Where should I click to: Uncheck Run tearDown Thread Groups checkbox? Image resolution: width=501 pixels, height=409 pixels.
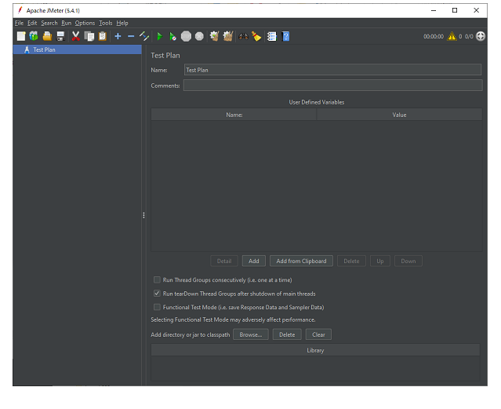tap(157, 293)
